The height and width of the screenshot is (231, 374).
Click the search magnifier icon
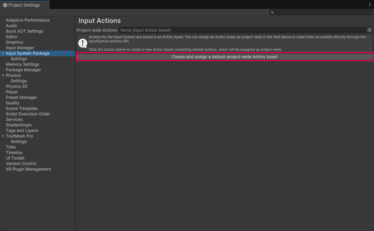click(272, 12)
